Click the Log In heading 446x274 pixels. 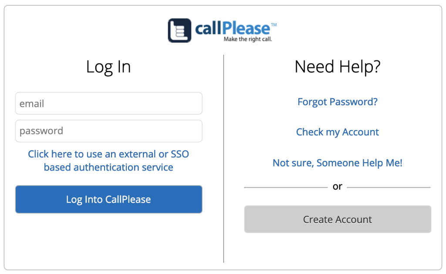pyautogui.click(x=108, y=67)
